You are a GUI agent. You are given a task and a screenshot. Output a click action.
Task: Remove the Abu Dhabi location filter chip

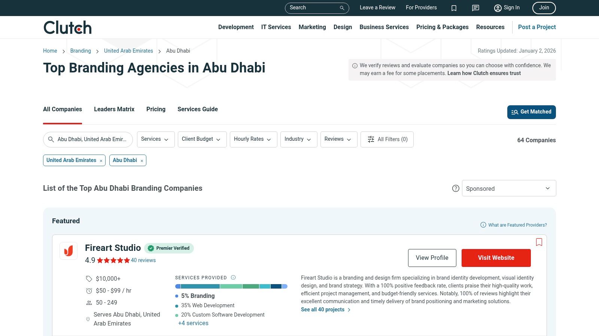pyautogui.click(x=142, y=161)
